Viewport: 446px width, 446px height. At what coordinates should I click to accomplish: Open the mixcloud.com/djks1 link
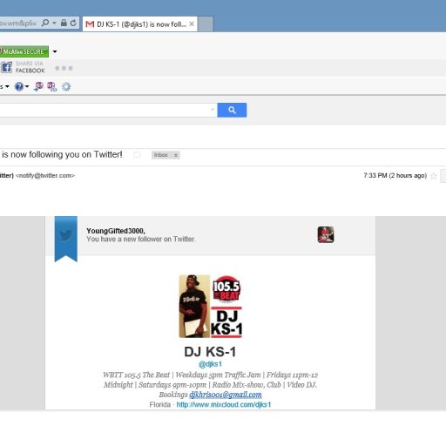pyautogui.click(x=224, y=404)
